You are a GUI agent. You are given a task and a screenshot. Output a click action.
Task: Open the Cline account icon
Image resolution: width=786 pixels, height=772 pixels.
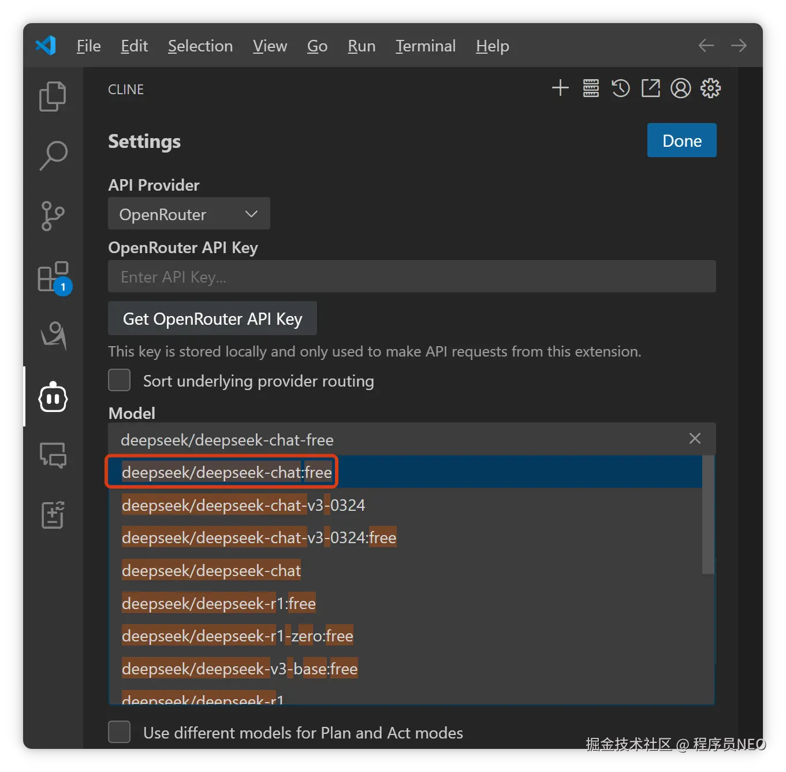pos(680,88)
